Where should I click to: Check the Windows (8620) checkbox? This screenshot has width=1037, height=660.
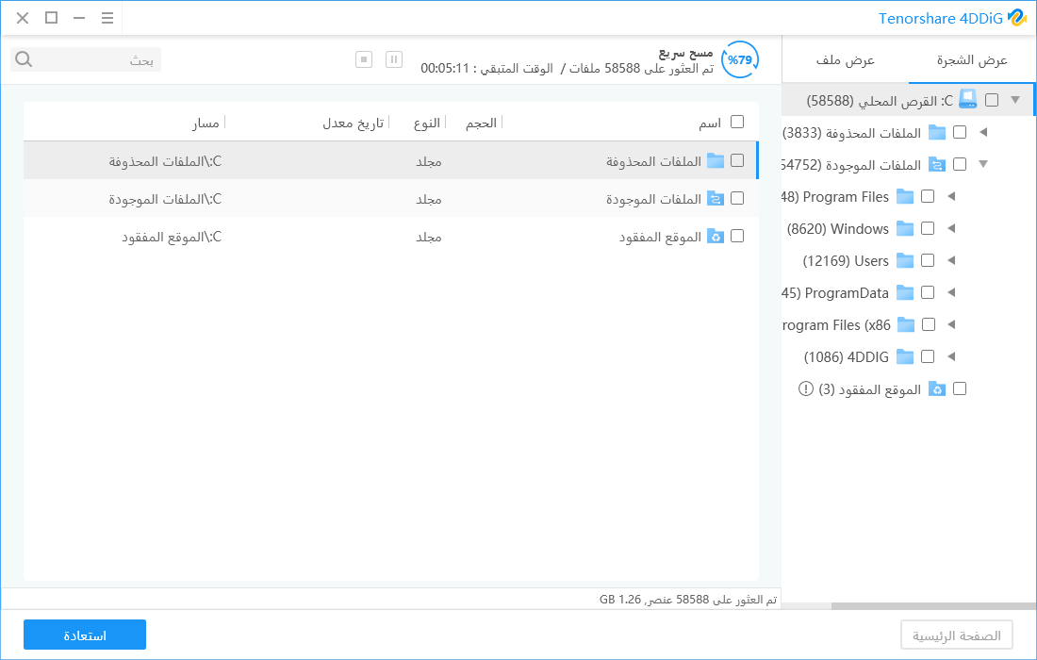click(x=928, y=228)
